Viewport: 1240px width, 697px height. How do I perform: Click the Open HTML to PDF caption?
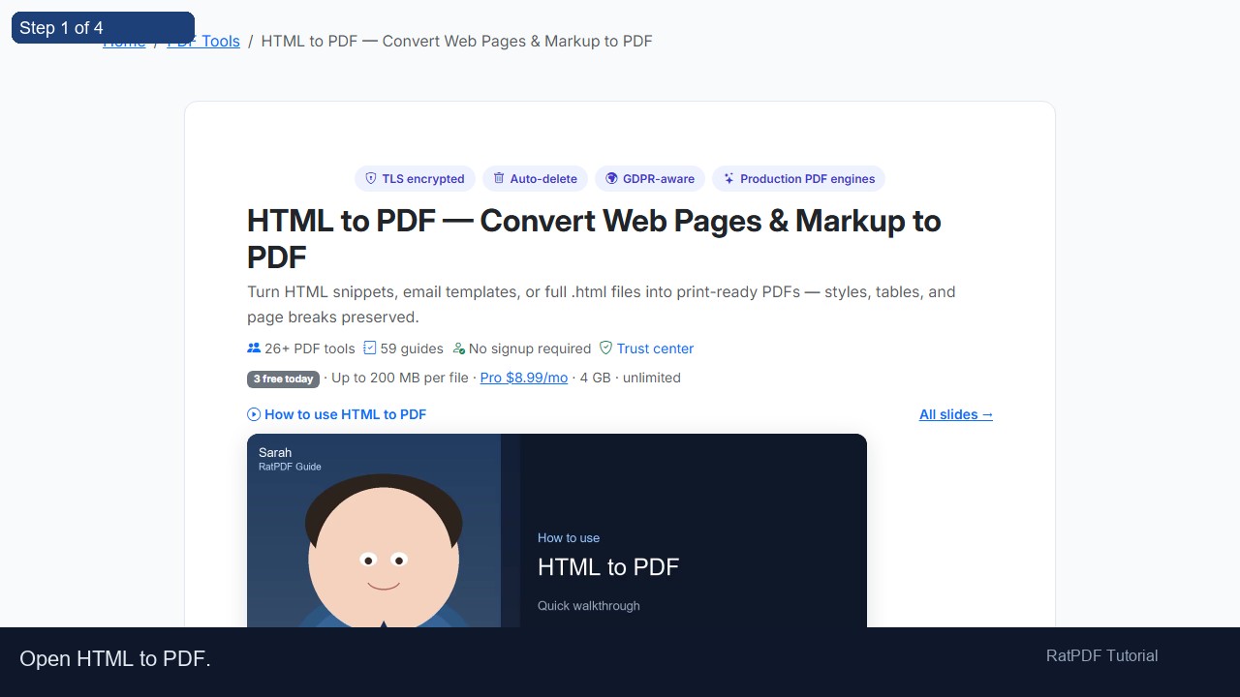(115, 659)
